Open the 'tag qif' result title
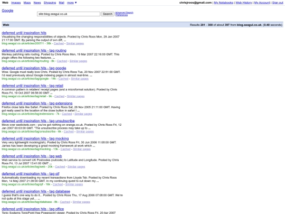Image resolution: width=285 pixels, height=214 pixels. 31,174
